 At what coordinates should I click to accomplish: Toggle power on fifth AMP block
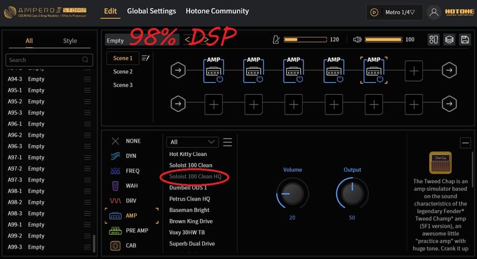click(380, 79)
